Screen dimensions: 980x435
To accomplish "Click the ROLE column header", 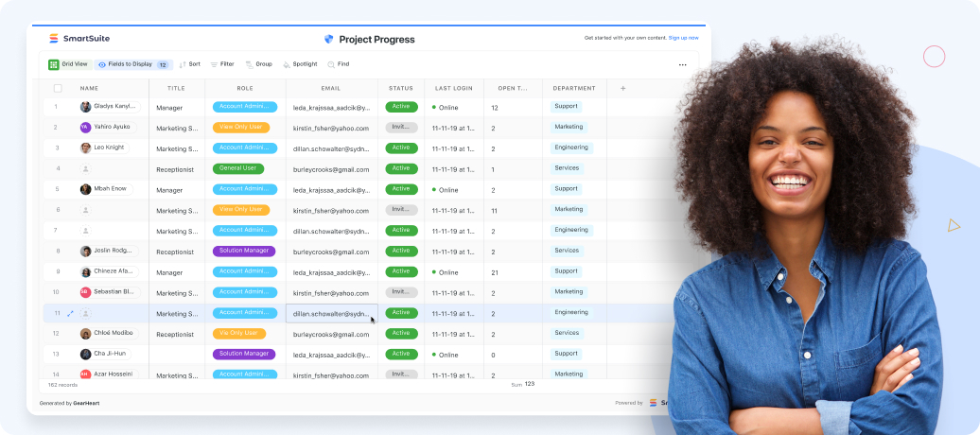I will point(245,89).
